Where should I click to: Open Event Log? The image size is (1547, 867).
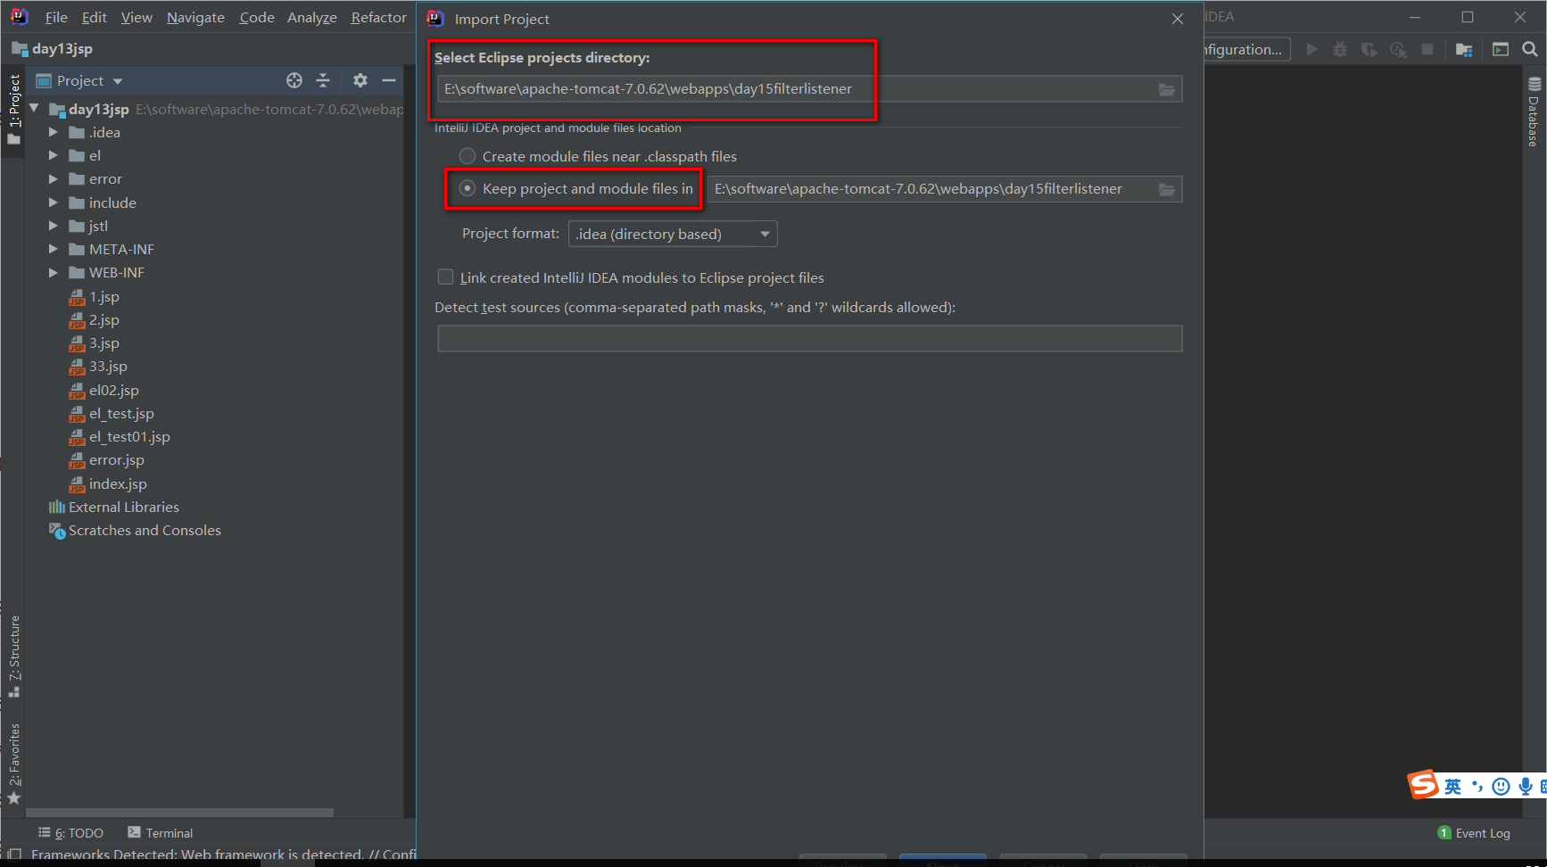click(1474, 832)
